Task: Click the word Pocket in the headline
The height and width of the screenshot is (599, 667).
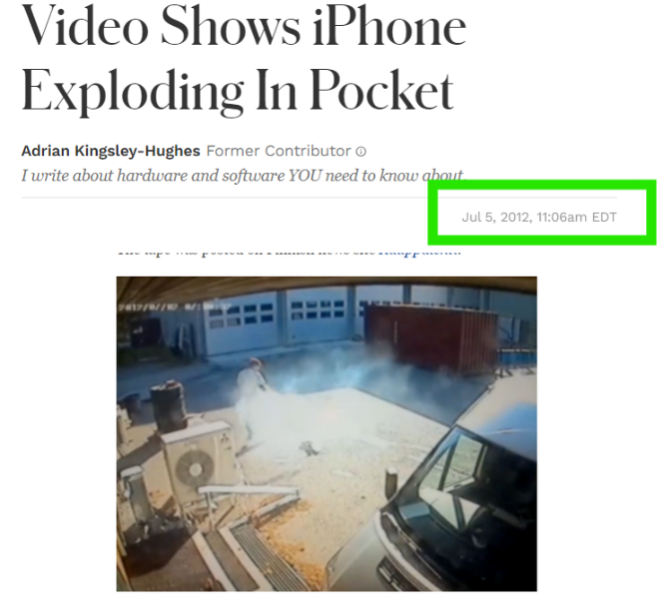Action: pyautogui.click(x=381, y=91)
